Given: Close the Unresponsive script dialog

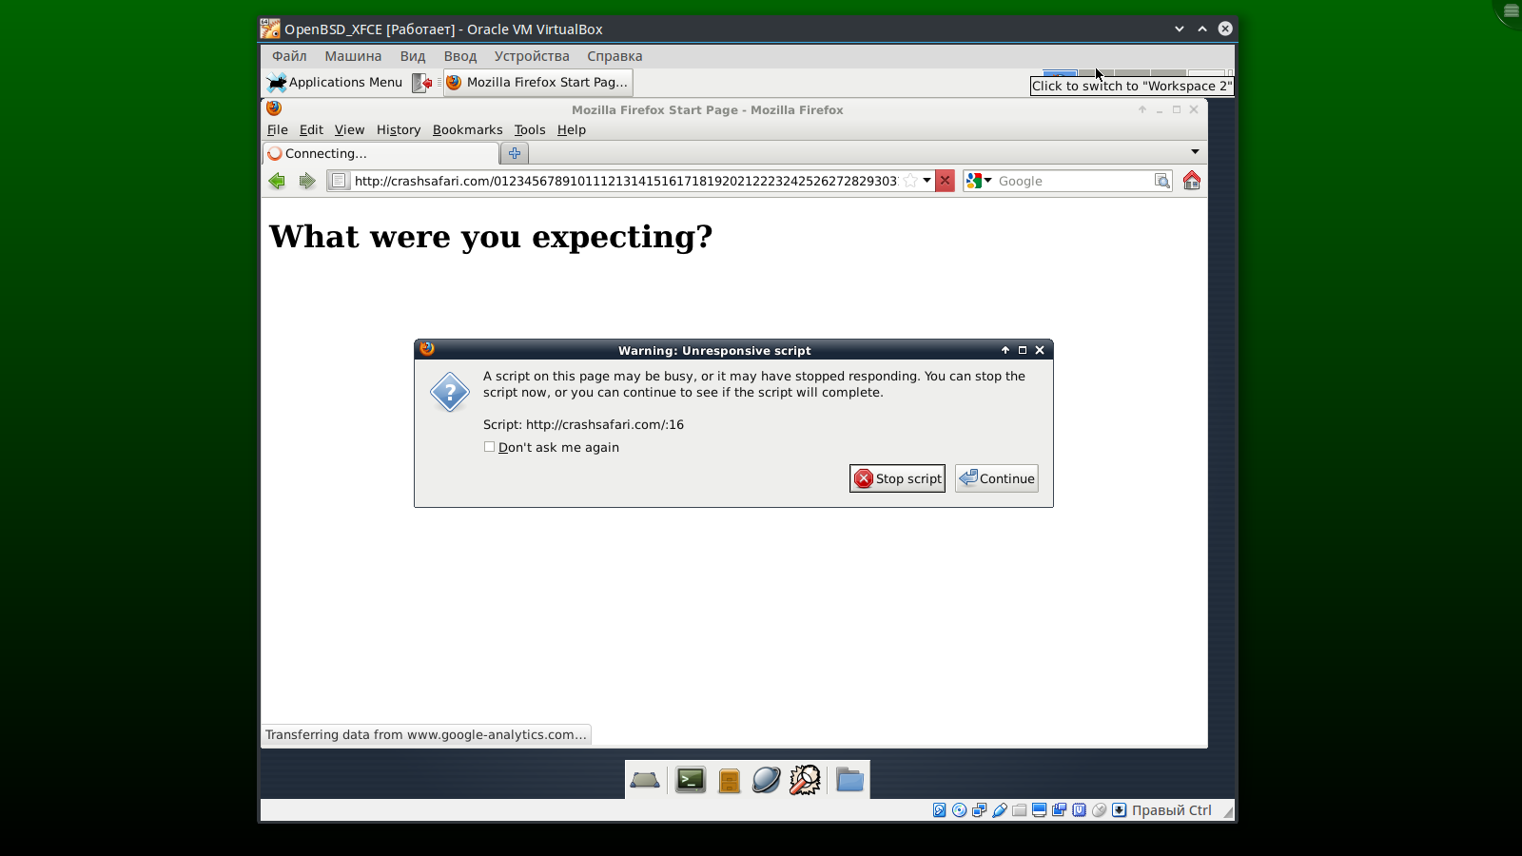Looking at the screenshot, I should (x=1040, y=350).
